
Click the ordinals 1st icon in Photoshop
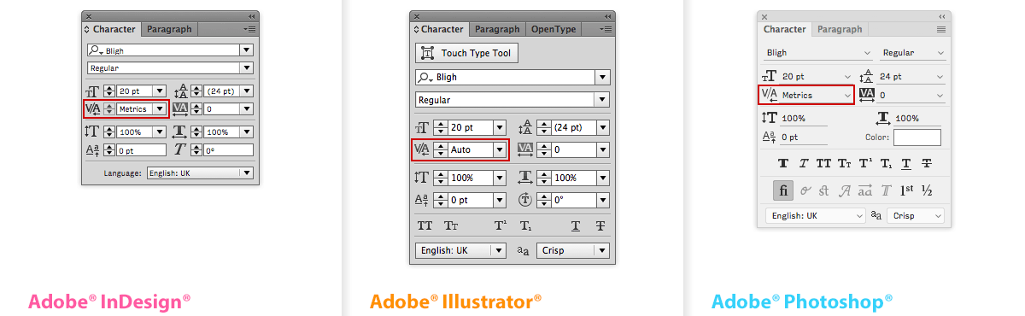906,190
